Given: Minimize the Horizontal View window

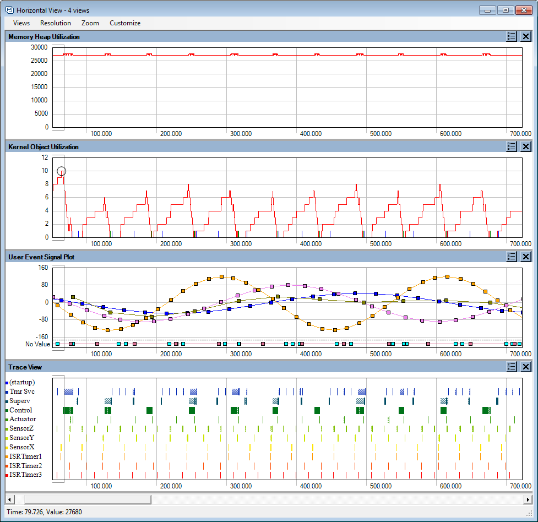Looking at the screenshot, I should [x=487, y=10].
